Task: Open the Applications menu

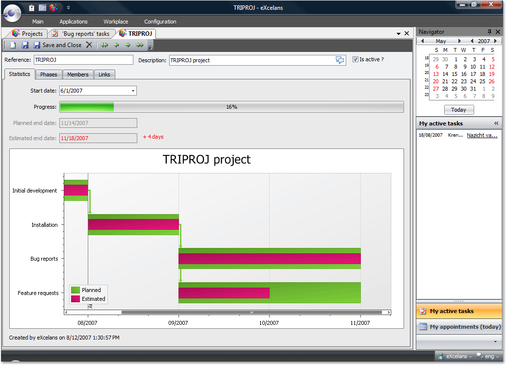Action: pos(74,22)
